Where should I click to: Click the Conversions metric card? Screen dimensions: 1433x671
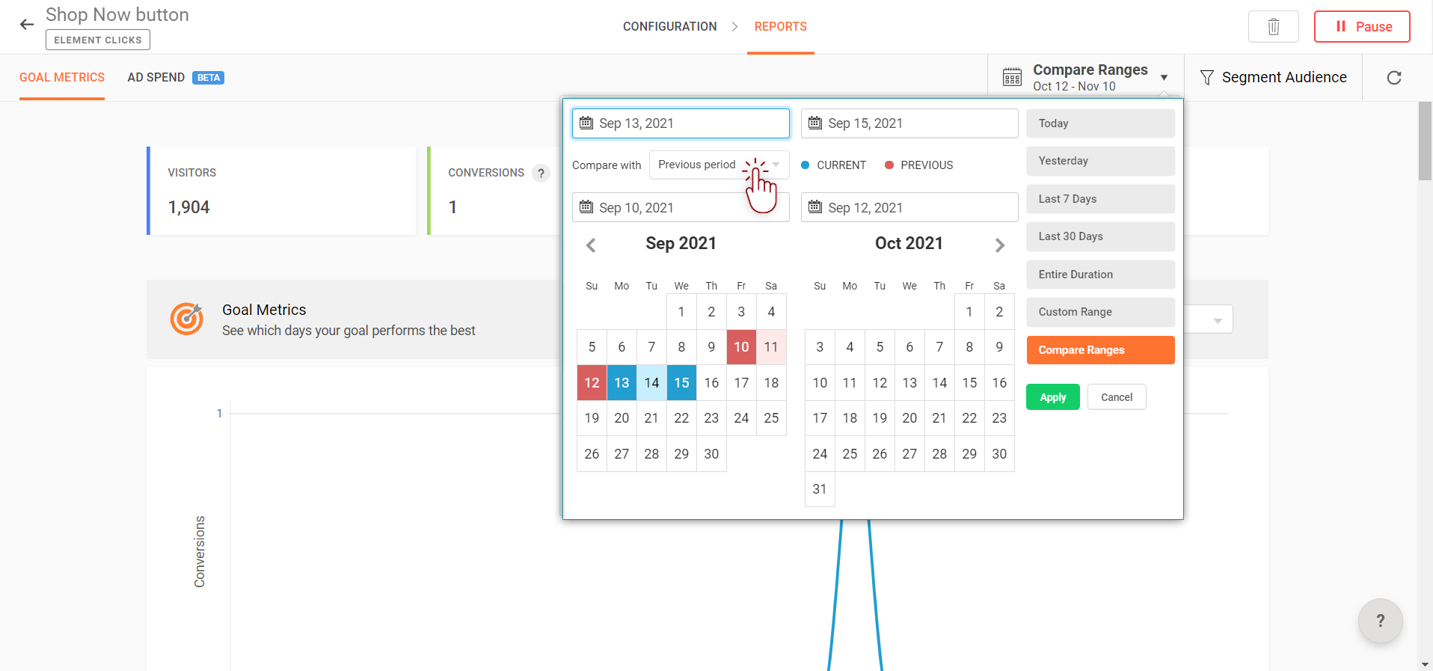click(494, 191)
